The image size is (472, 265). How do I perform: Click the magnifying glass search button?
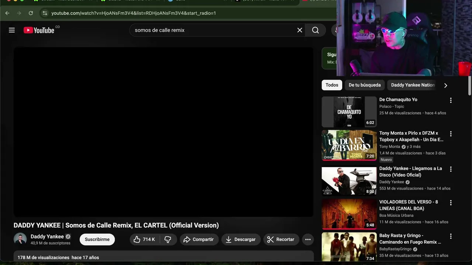pyautogui.click(x=316, y=30)
